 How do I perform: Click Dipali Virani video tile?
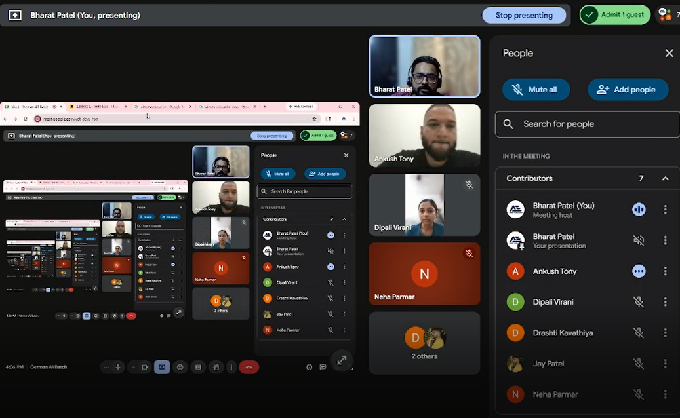coord(424,205)
